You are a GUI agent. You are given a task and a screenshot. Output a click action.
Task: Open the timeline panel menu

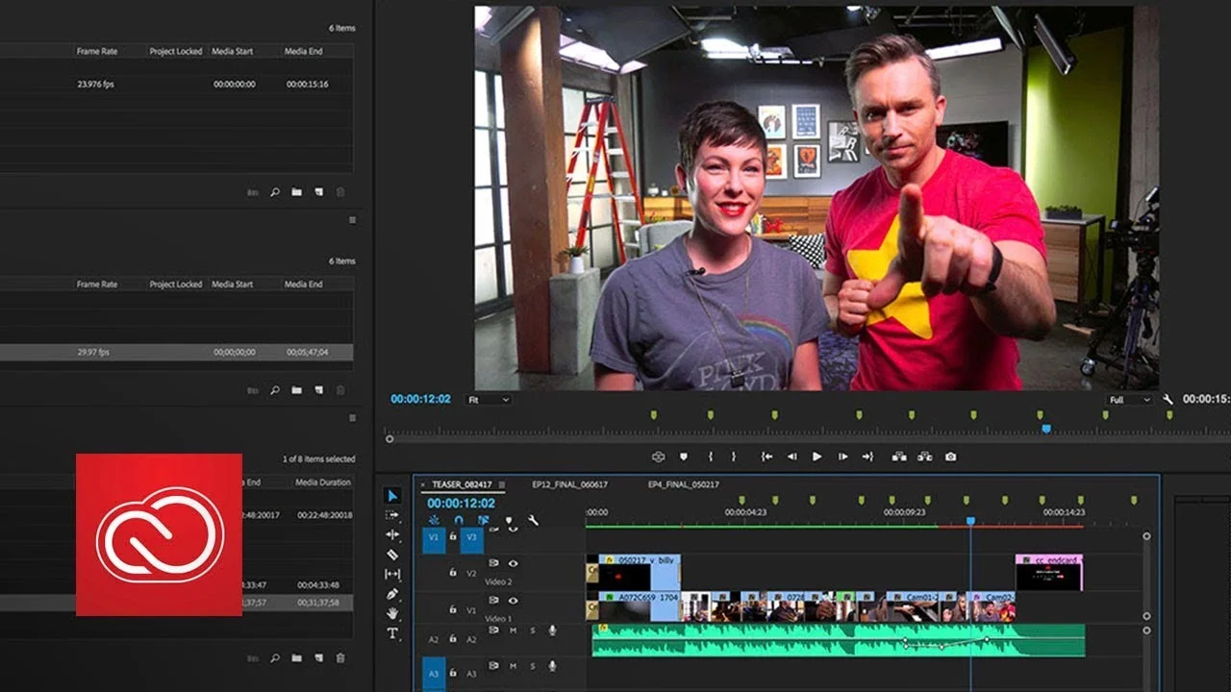click(x=501, y=486)
